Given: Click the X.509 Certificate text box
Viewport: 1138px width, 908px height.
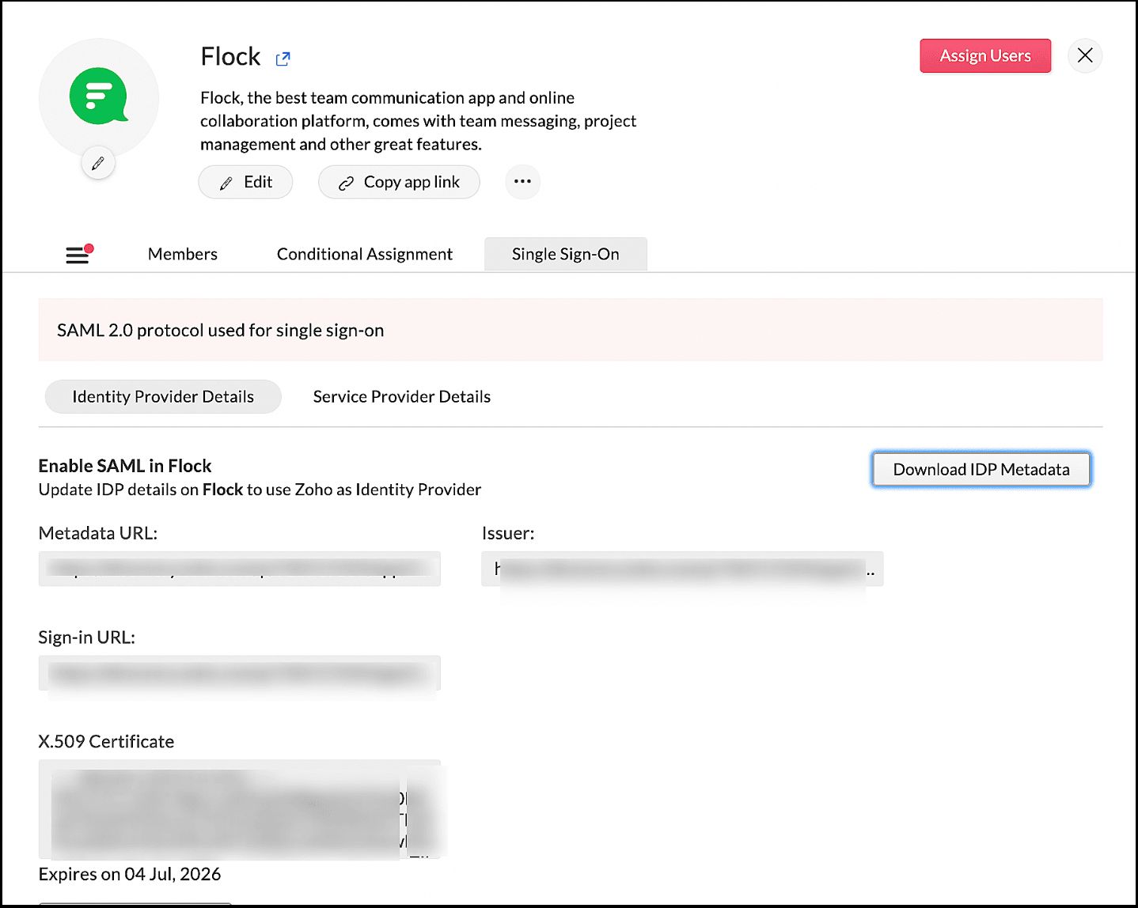Looking at the screenshot, I should pyautogui.click(x=239, y=809).
